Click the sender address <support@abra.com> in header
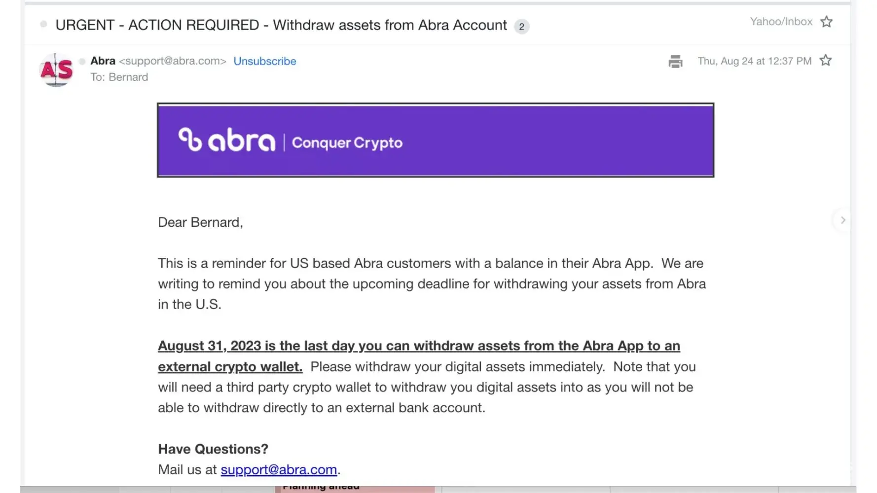 [x=173, y=61]
